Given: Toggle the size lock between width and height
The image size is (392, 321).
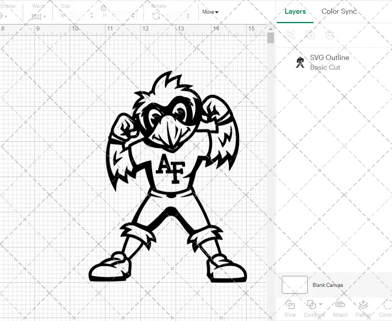Looking at the screenshot, I should pyautogui.click(x=103, y=7).
